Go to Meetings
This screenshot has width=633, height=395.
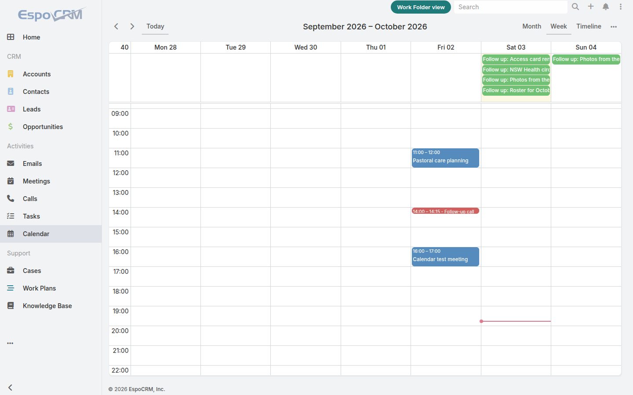point(51,181)
